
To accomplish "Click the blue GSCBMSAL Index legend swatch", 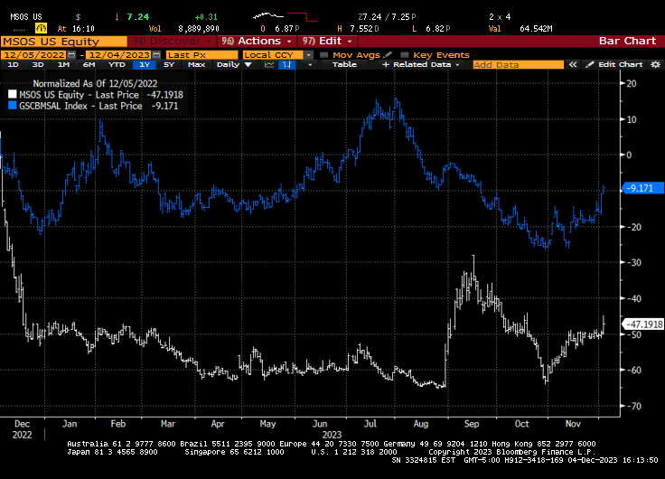I will pos(13,105).
